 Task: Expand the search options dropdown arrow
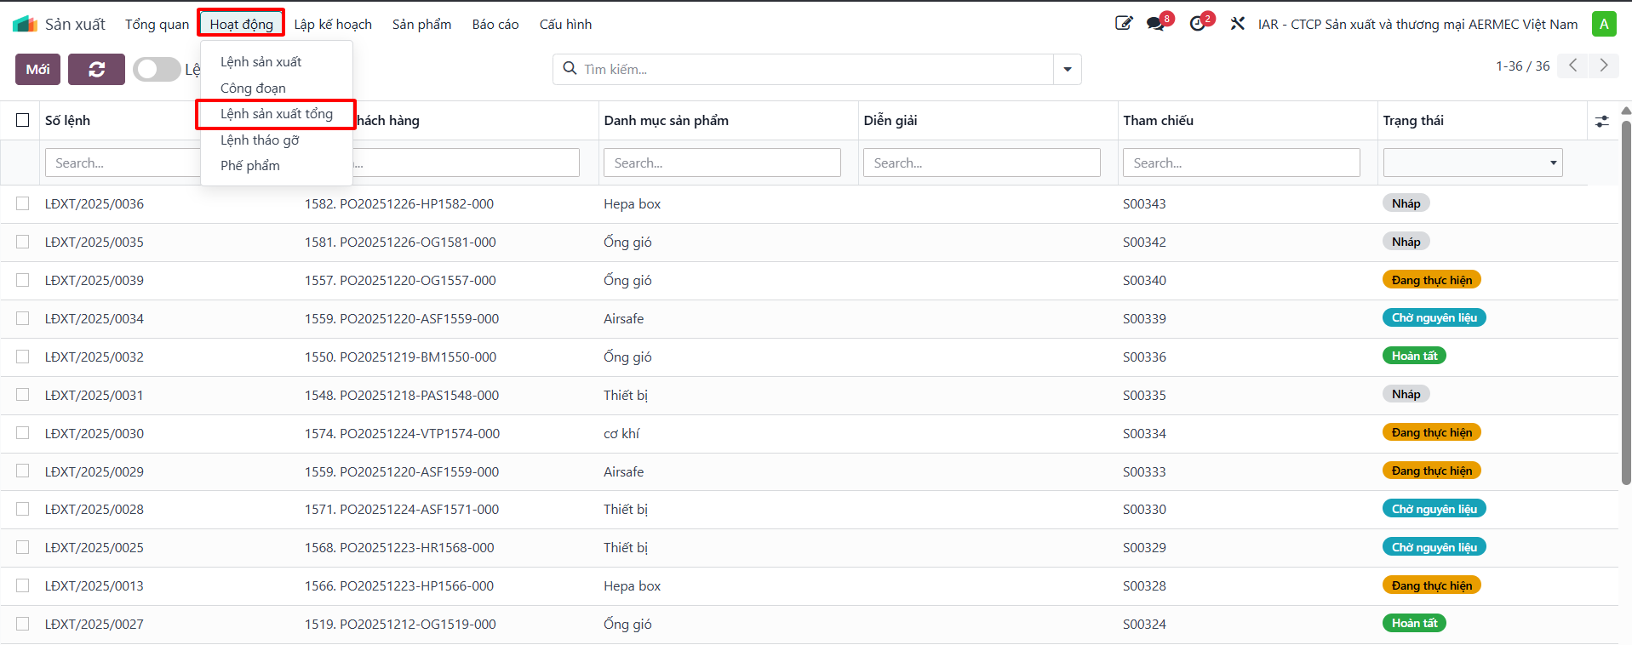pyautogui.click(x=1068, y=70)
